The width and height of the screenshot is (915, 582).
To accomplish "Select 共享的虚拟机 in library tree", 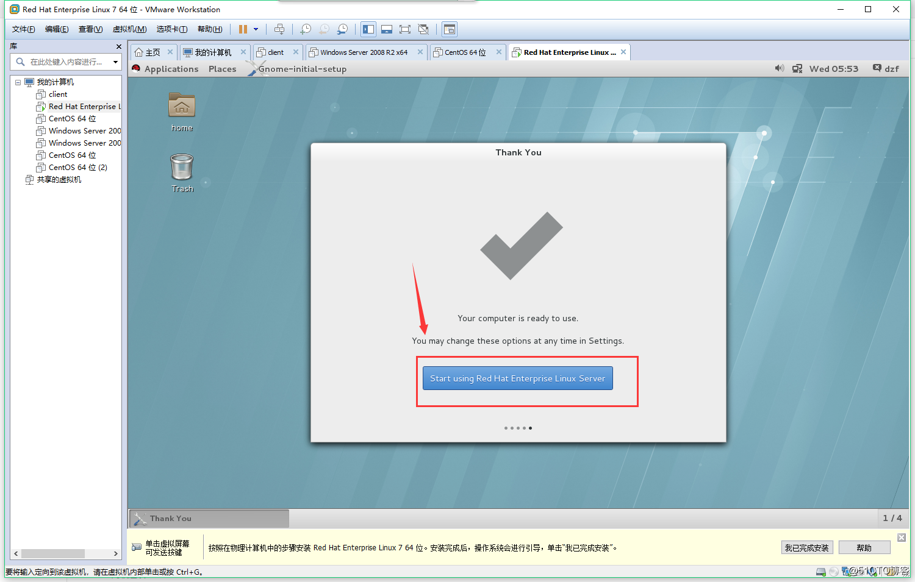I will coord(53,180).
